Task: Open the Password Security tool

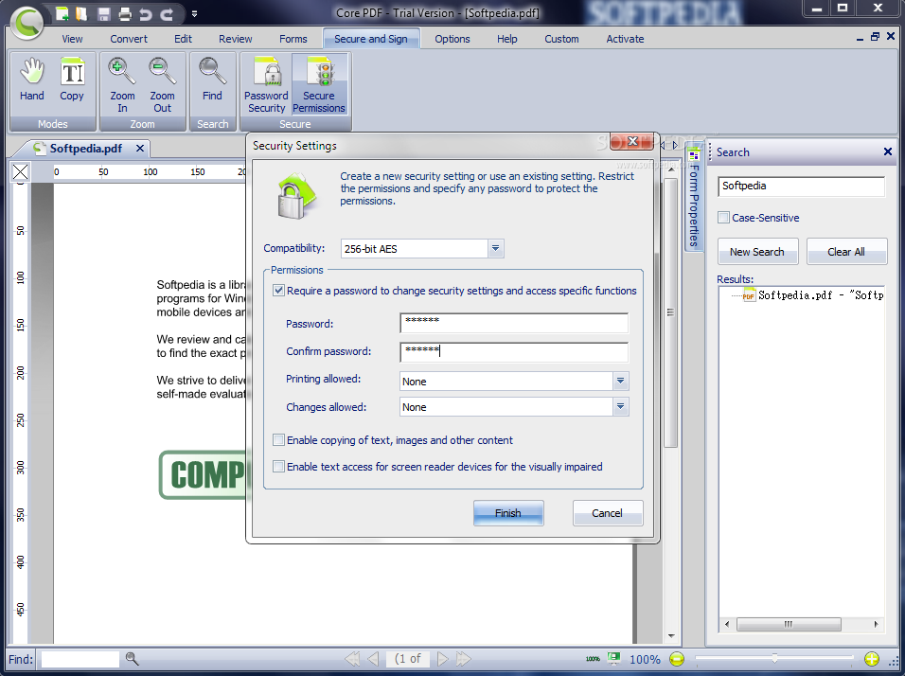Action: (x=266, y=85)
